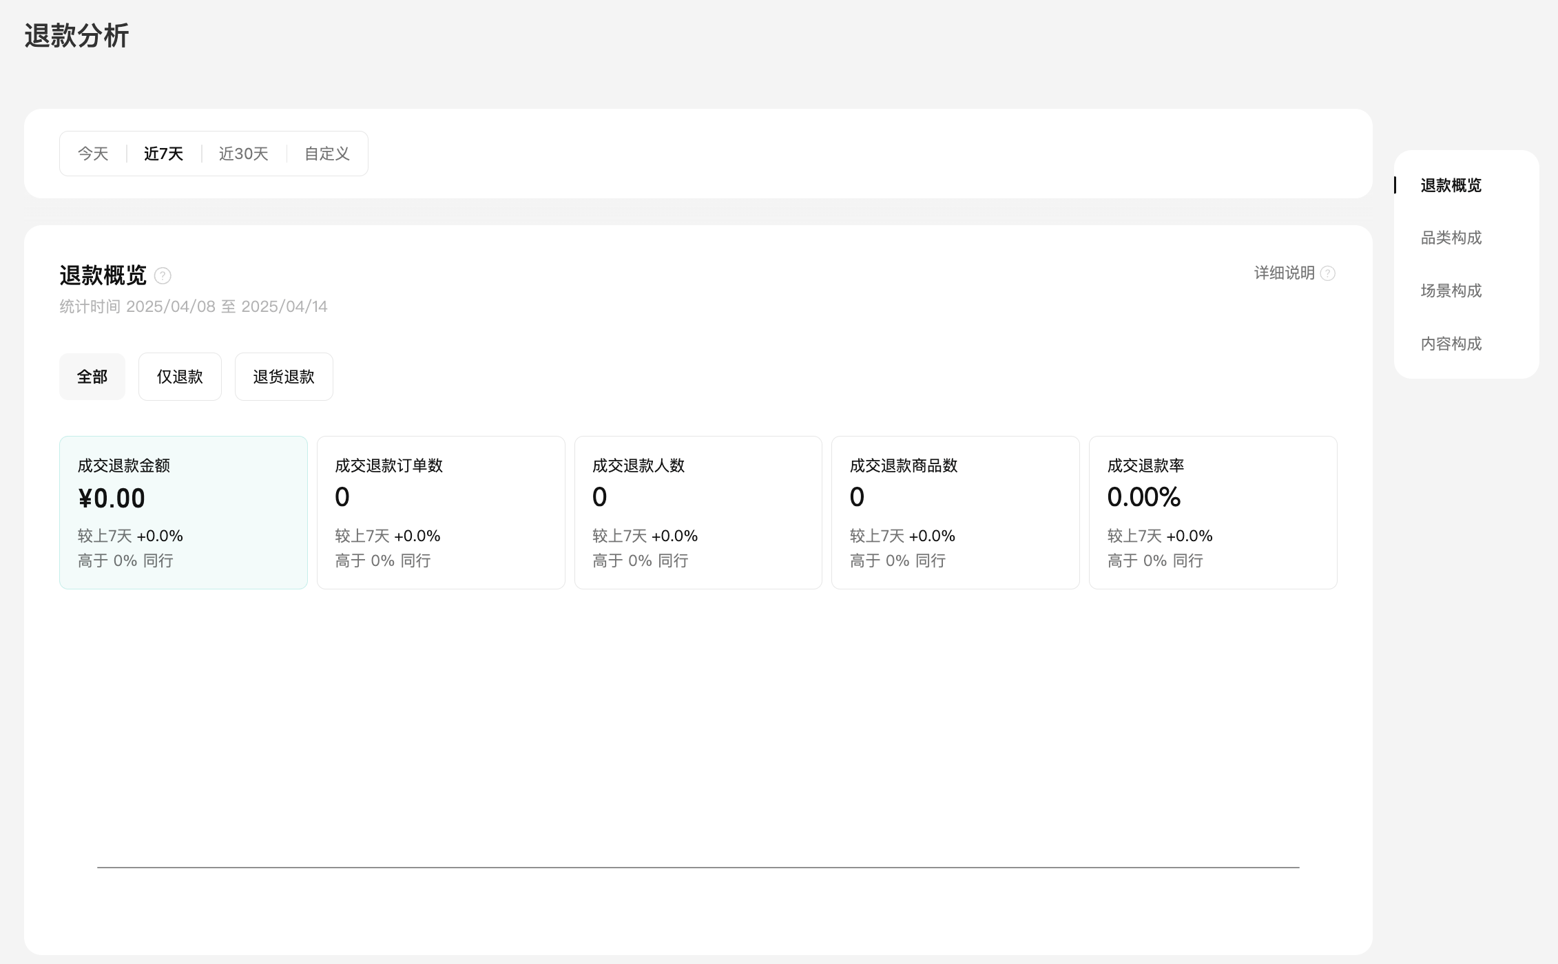Open 自定义 custom date range

coord(327,154)
